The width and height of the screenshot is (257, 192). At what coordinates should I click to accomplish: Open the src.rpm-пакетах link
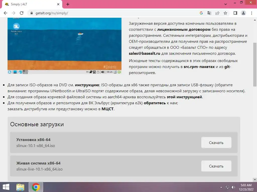coord(199,66)
